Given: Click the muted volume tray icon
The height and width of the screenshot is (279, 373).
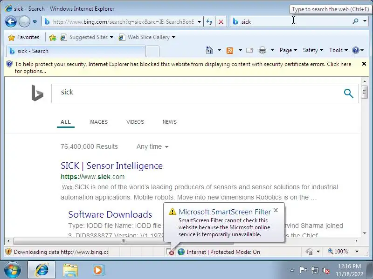Looking at the screenshot, I should (326, 270).
